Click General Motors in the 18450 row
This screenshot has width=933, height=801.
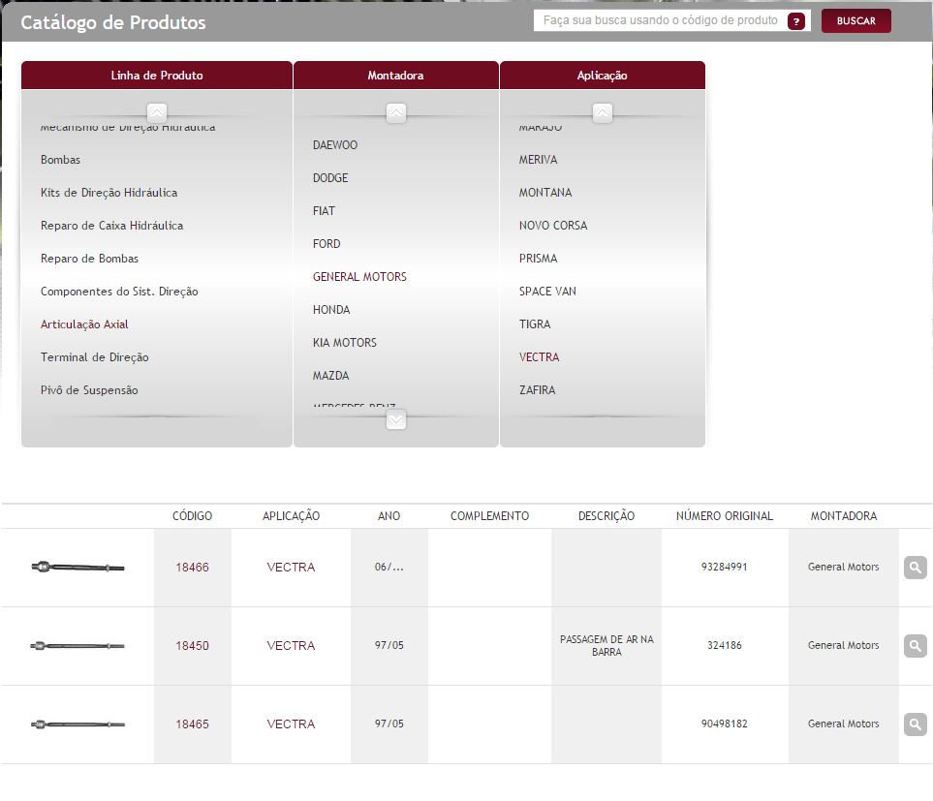coord(843,646)
